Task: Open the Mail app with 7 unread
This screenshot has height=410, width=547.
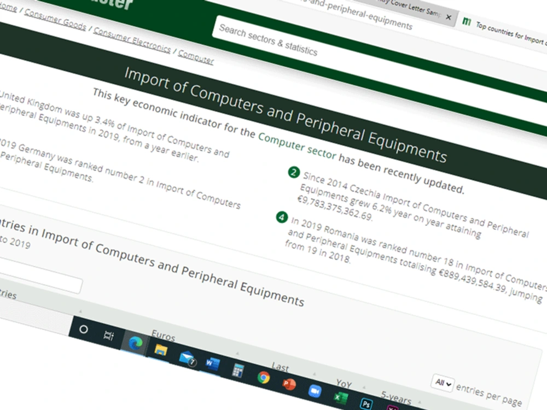Action: pos(187,358)
